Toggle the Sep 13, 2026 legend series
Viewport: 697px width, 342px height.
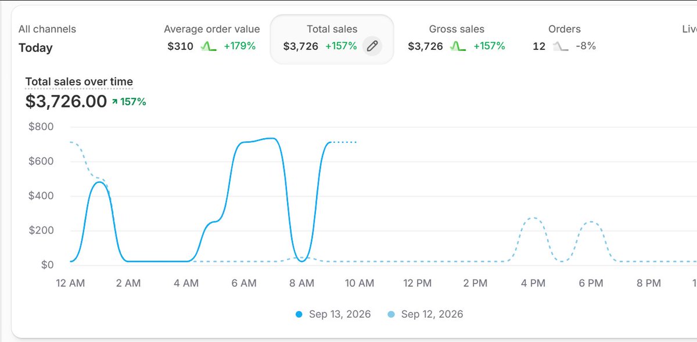point(332,314)
